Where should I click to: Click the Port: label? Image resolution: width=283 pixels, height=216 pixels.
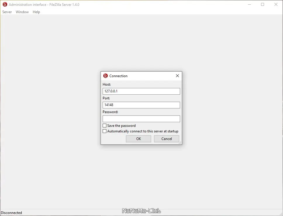[x=106, y=98]
